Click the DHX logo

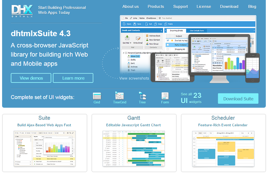(22, 11)
